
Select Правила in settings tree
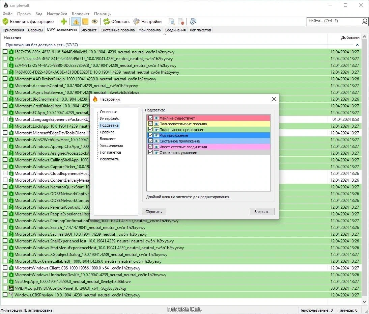pyautogui.click(x=107, y=132)
